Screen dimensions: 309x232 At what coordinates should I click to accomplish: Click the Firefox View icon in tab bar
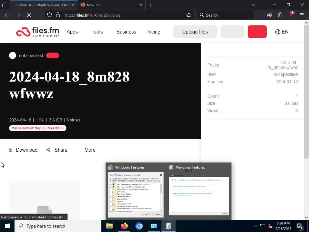click(x=5, y=5)
